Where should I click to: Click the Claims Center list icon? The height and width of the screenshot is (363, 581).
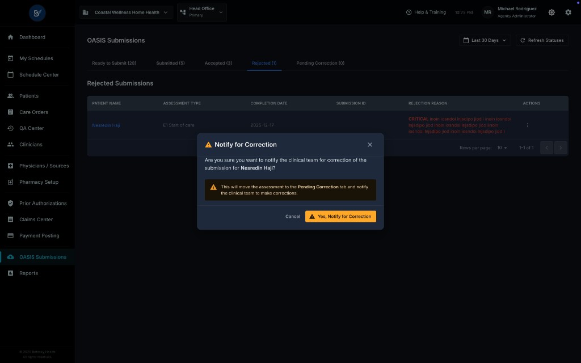pos(10,220)
